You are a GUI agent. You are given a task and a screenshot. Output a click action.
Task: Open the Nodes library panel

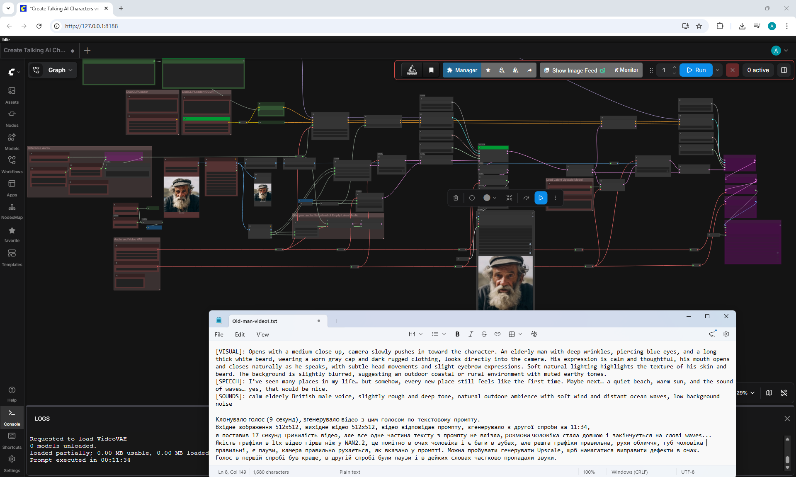coord(12,119)
